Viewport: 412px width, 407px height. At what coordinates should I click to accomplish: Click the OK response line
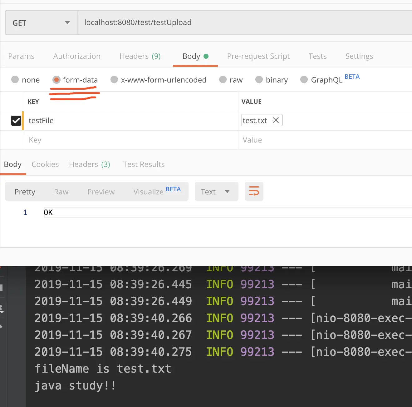[228, 213]
